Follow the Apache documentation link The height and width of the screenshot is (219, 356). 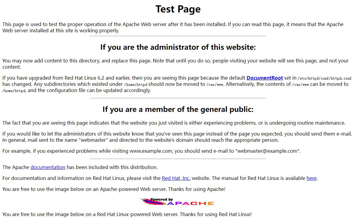[48, 167]
